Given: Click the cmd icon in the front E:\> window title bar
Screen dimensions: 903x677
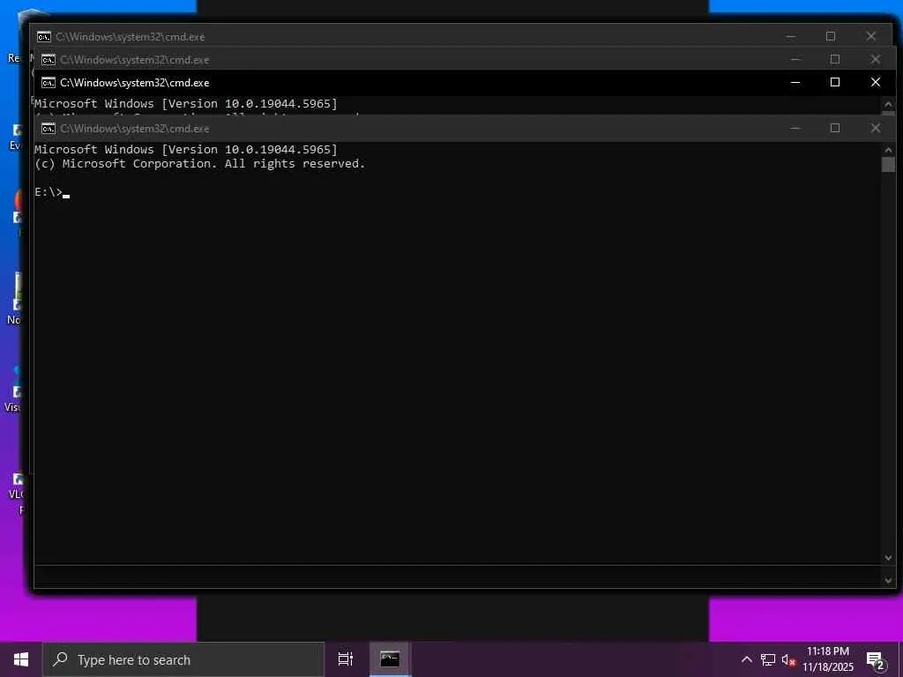Looking at the screenshot, I should tap(49, 129).
